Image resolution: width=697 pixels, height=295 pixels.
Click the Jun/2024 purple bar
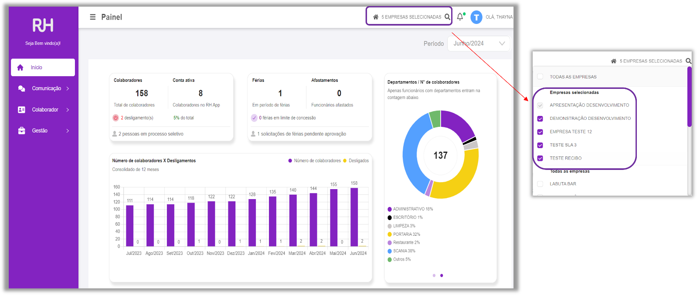(354, 217)
